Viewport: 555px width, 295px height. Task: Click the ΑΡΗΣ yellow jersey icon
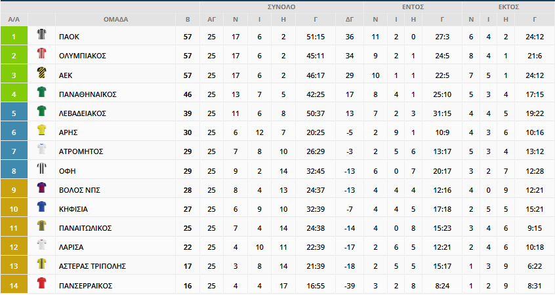(x=41, y=130)
